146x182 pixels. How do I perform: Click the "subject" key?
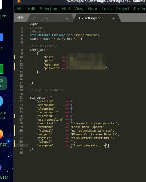tap(44, 135)
